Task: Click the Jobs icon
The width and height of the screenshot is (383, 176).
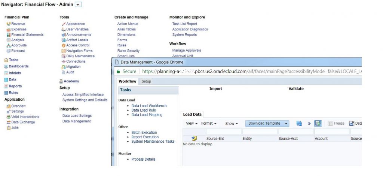Action: [9, 128]
